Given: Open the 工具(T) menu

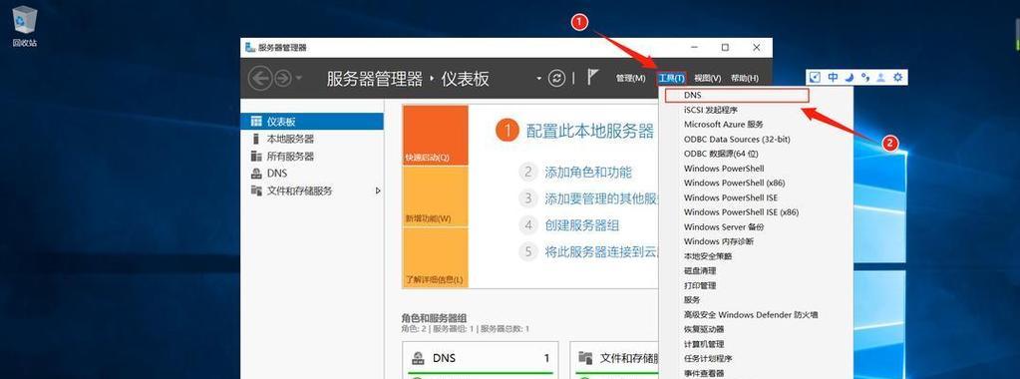Looking at the screenshot, I should (671, 78).
